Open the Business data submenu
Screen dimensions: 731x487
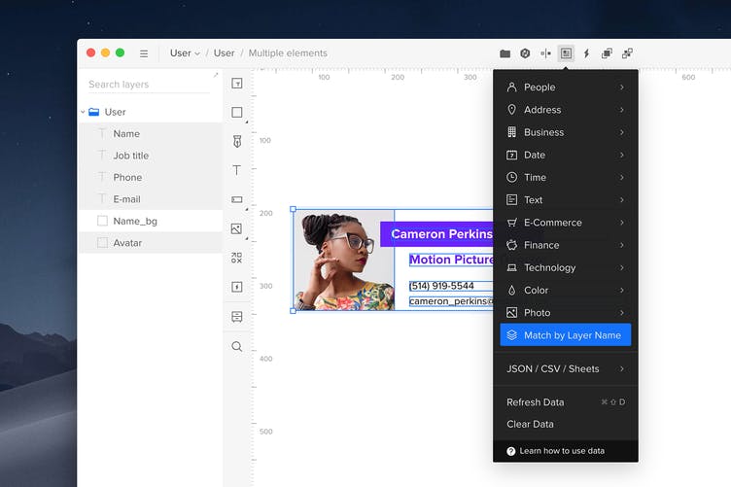pyautogui.click(x=566, y=132)
